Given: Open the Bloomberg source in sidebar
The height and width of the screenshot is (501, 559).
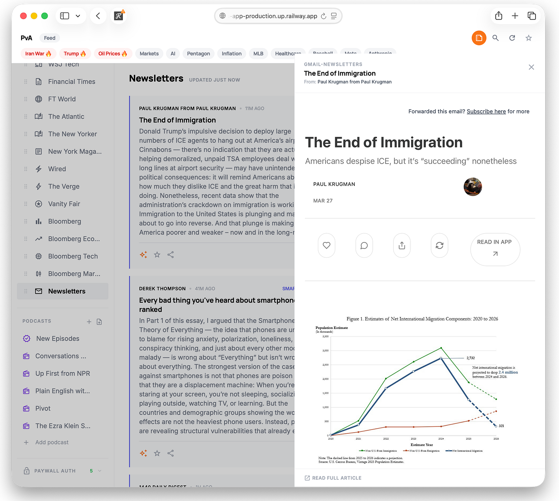Looking at the screenshot, I should [63, 221].
